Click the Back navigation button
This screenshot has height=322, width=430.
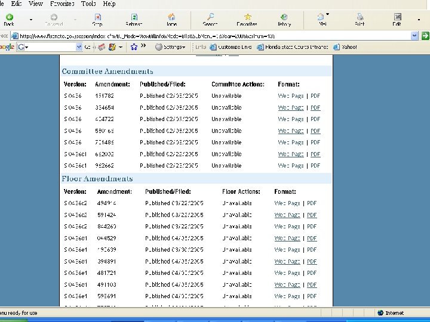point(10,19)
